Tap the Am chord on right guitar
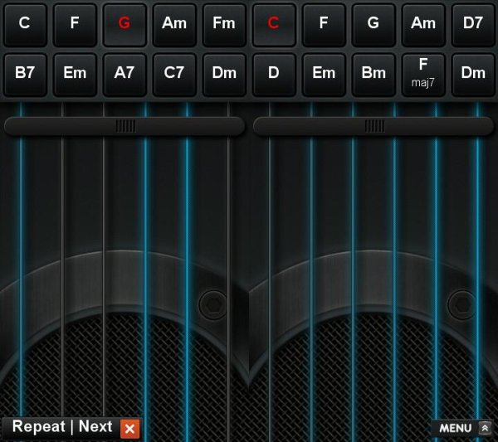This screenshot has height=442, width=498. click(x=423, y=24)
